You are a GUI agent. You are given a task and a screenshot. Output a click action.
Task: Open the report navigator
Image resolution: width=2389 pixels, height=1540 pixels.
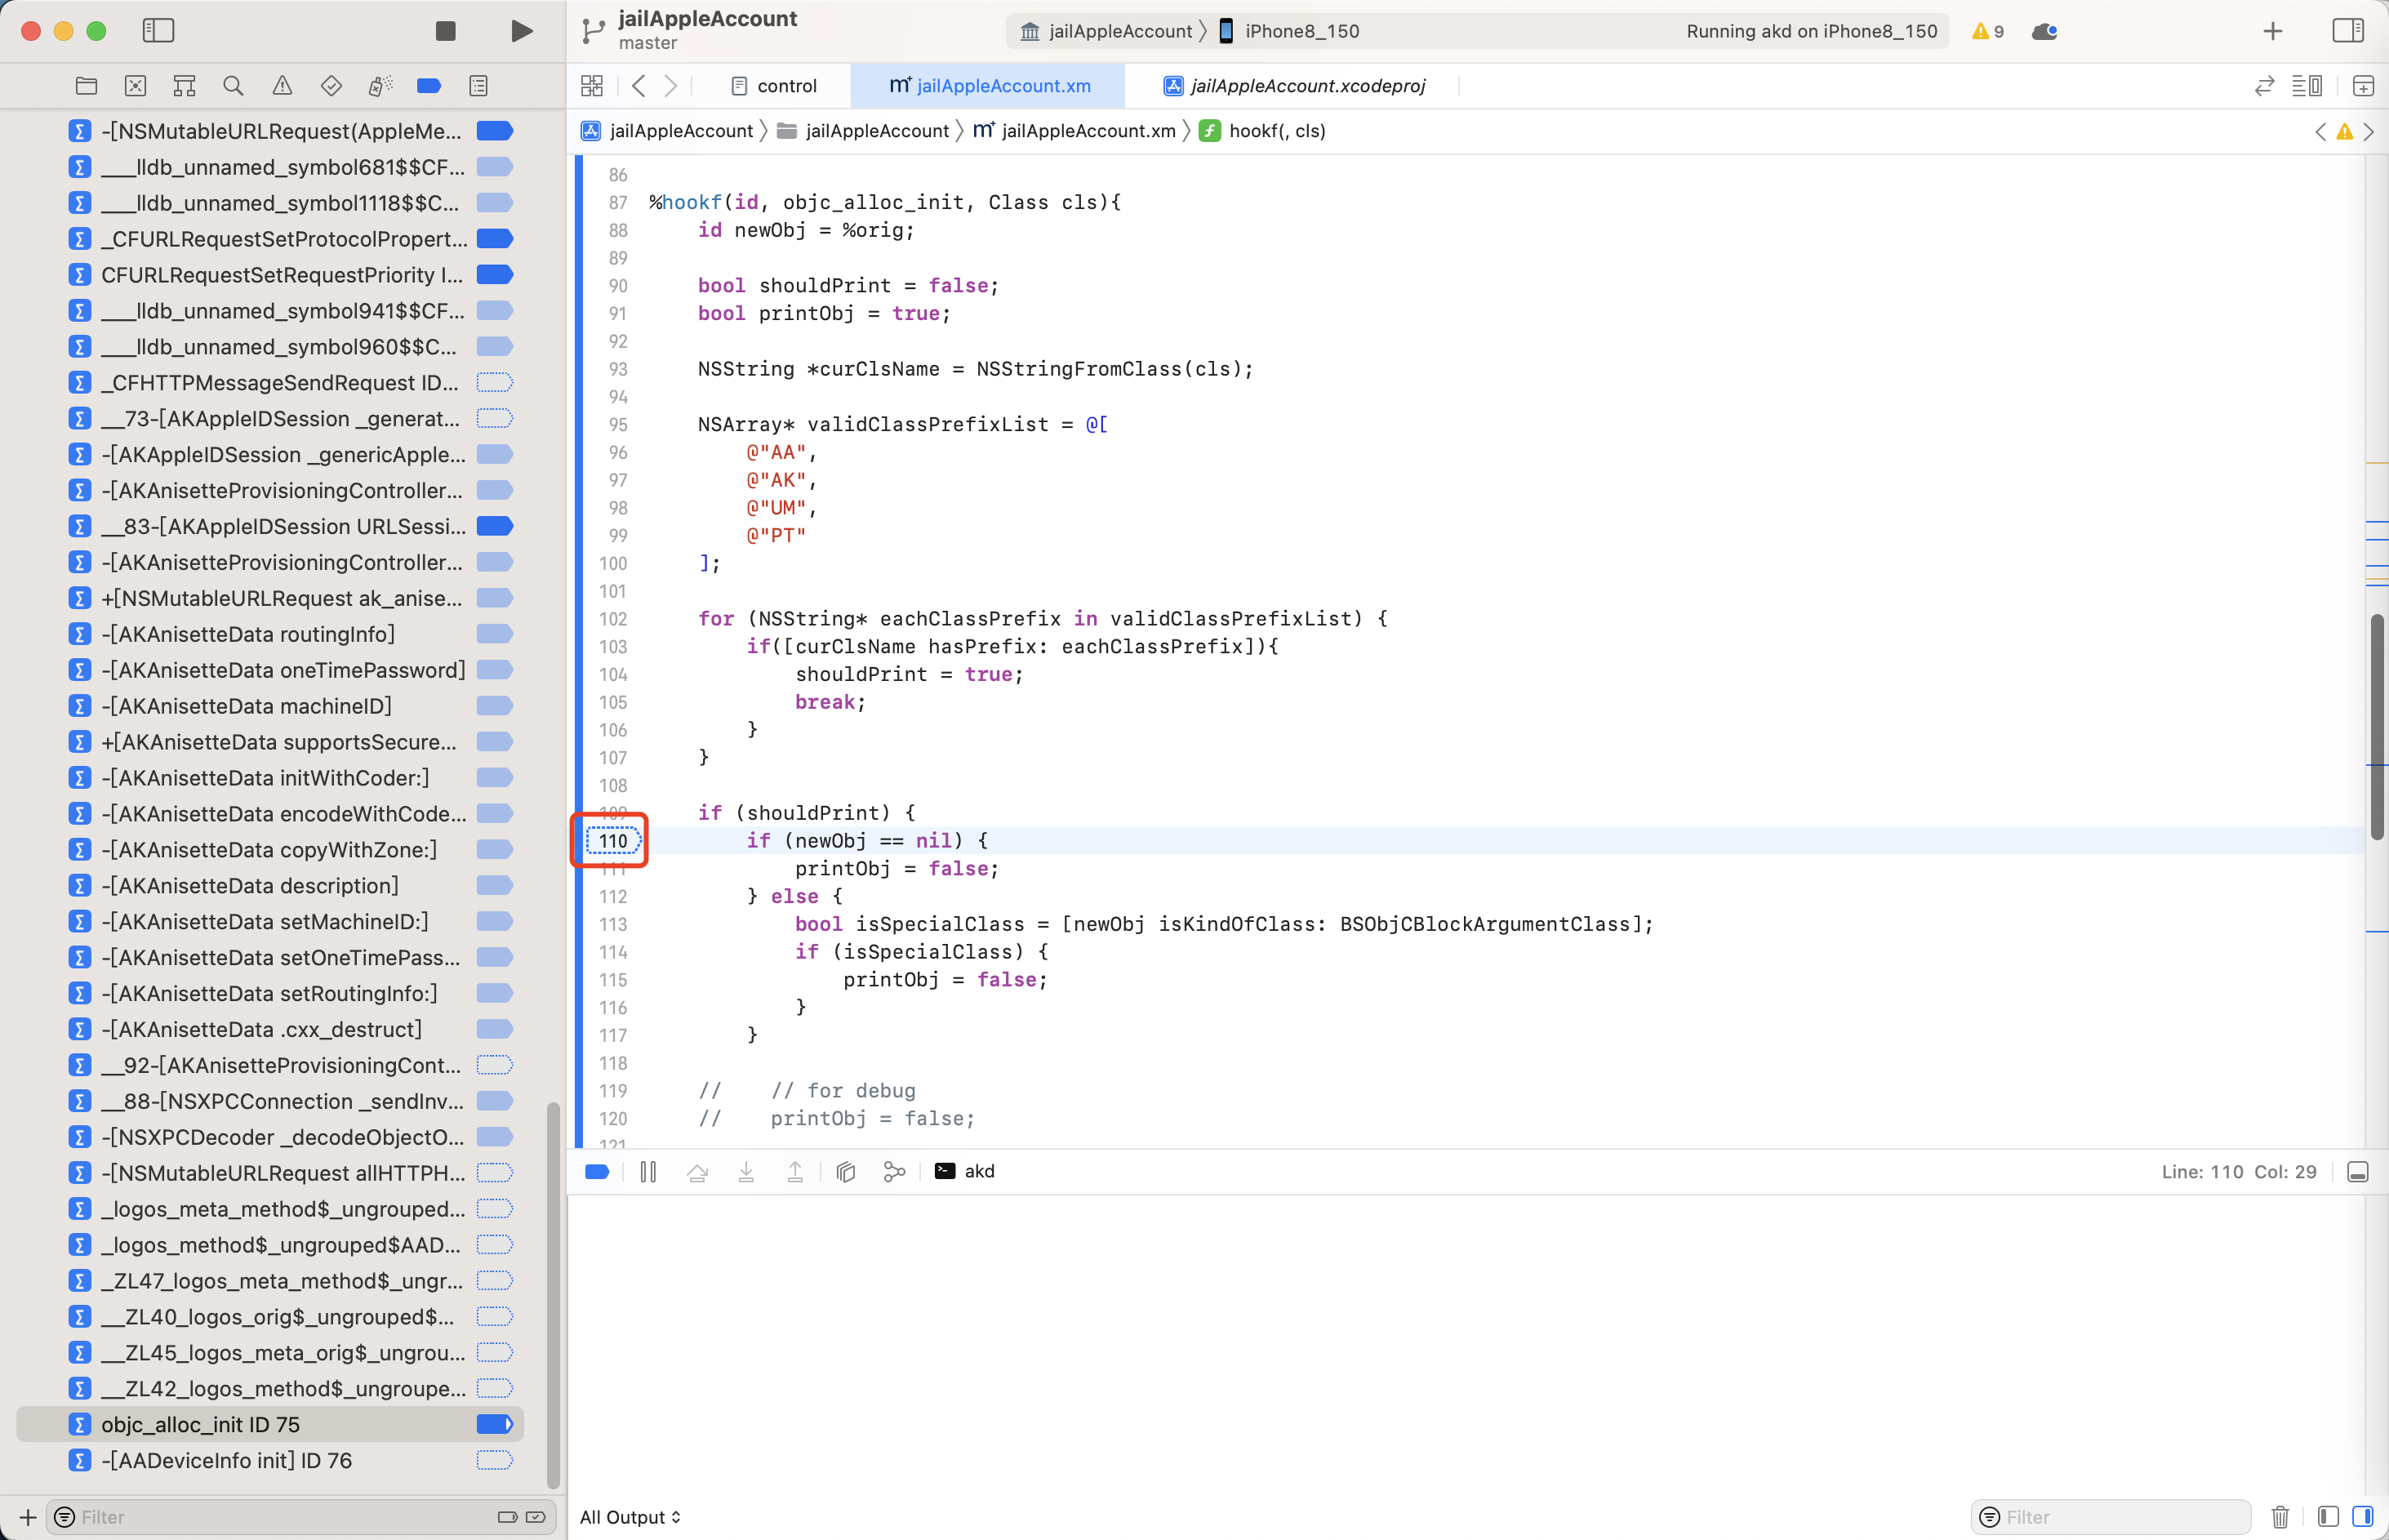(x=478, y=86)
